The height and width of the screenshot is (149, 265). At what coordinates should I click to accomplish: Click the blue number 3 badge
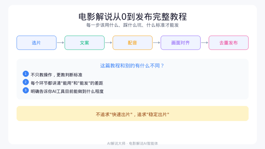coord(25,90)
